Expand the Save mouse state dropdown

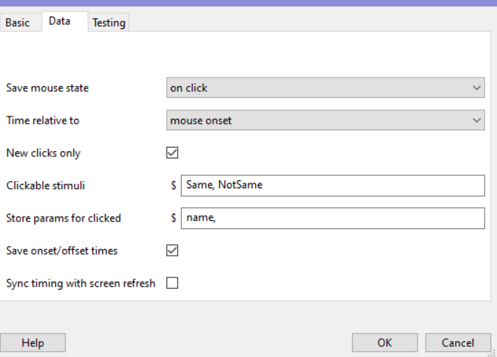325,88
